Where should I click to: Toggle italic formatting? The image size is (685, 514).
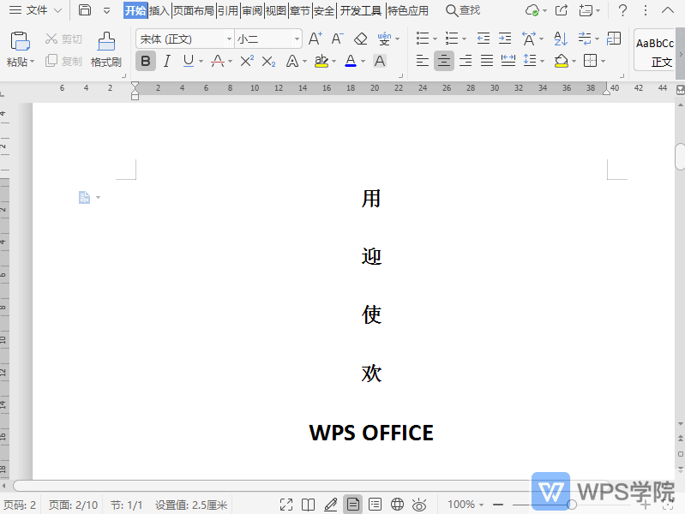pos(166,61)
